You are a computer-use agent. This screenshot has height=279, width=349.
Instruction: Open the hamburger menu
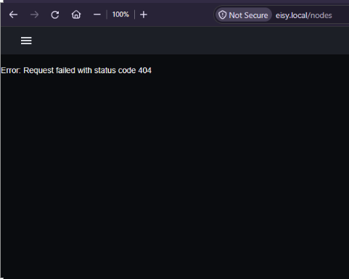click(26, 41)
